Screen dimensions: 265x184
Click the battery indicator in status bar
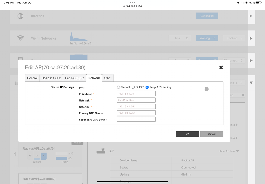pos(259,3)
